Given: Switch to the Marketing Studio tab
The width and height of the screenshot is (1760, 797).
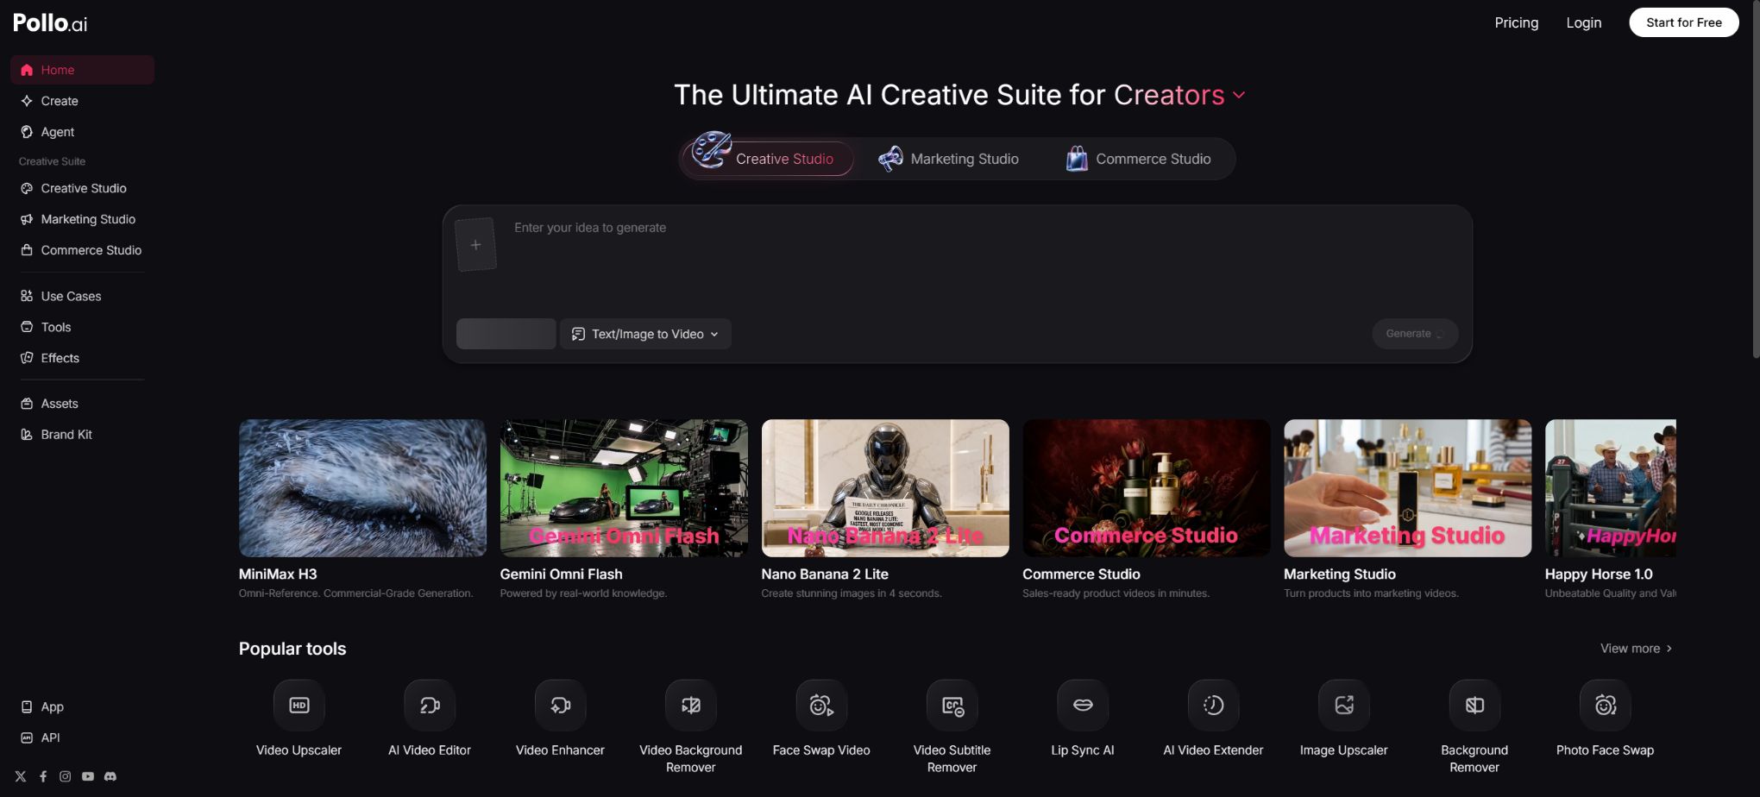Looking at the screenshot, I should 949,159.
